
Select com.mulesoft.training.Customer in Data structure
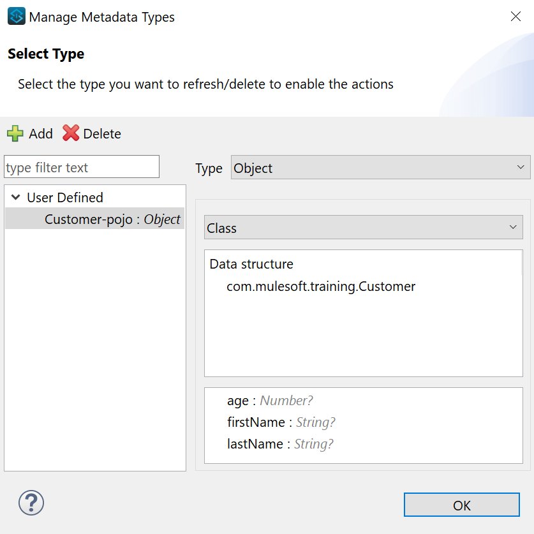(x=321, y=286)
